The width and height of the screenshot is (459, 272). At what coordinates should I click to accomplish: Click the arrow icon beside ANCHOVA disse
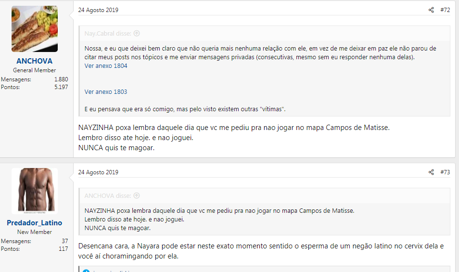[x=137, y=196]
